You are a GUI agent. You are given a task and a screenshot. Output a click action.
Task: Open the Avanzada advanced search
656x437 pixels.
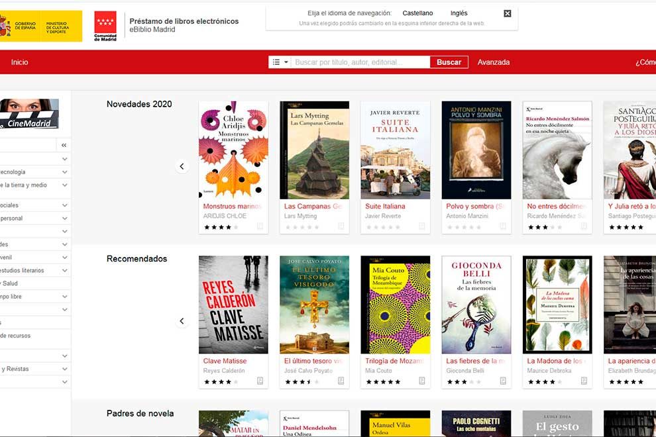tap(494, 62)
